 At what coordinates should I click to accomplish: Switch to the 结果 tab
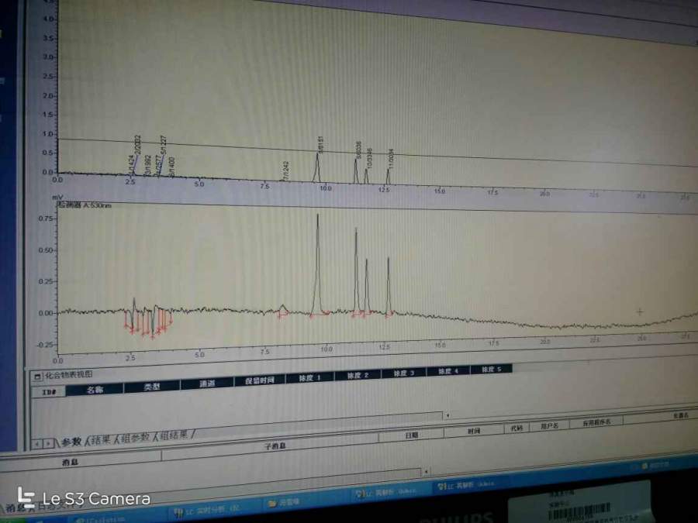pyautogui.click(x=101, y=440)
